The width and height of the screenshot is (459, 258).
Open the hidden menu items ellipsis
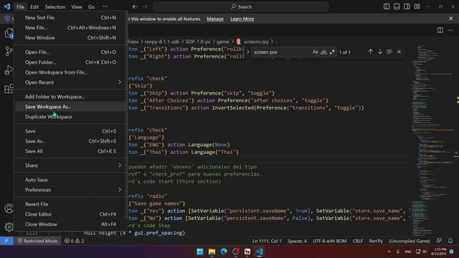click(105, 6)
